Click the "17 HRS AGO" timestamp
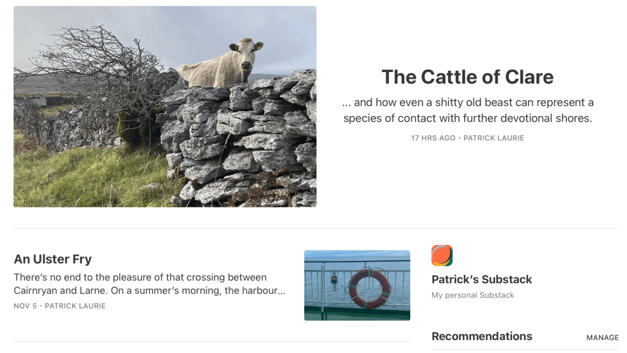The width and height of the screenshot is (627, 353). pyautogui.click(x=433, y=138)
